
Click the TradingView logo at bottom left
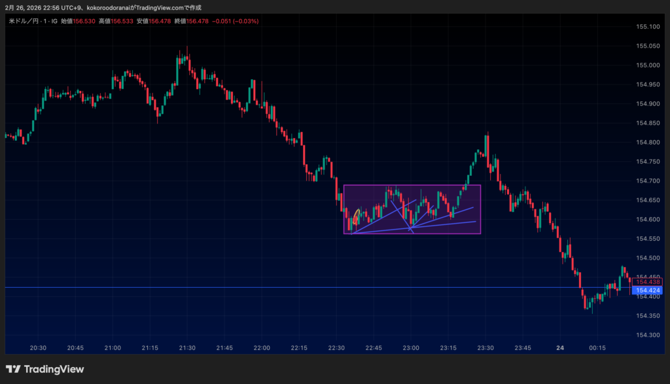44,369
